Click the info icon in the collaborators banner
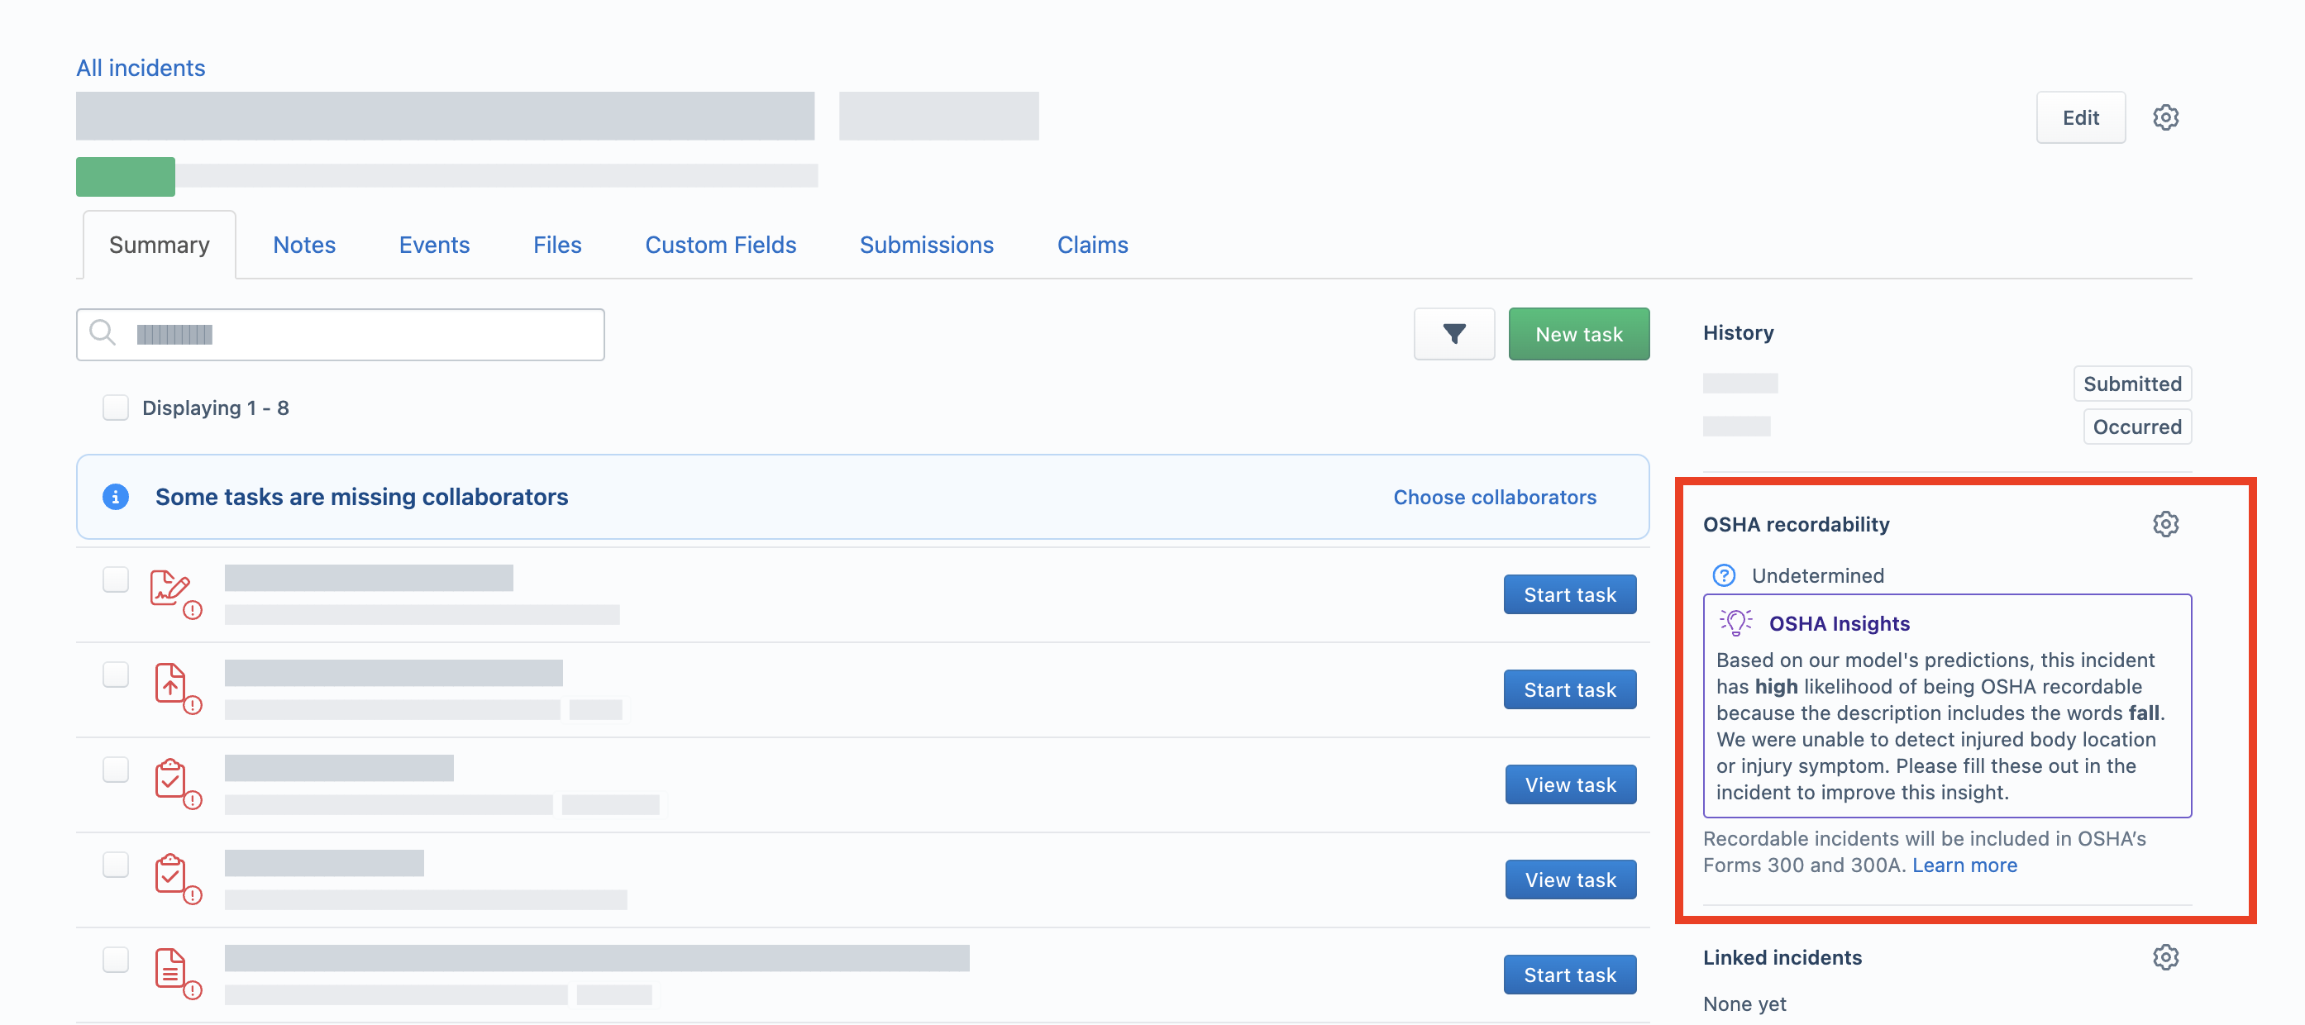The width and height of the screenshot is (2305, 1025). [116, 497]
